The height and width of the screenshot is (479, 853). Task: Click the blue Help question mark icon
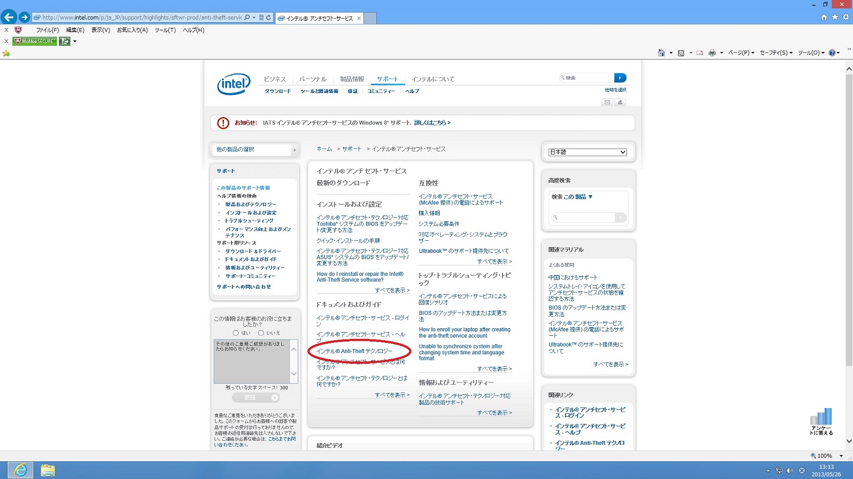833,53
